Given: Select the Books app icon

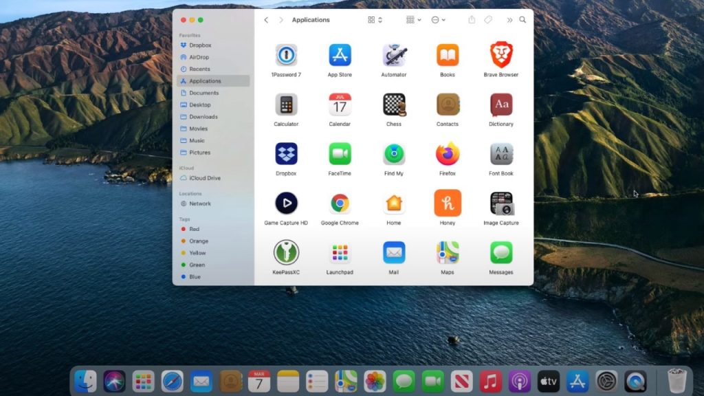Looking at the screenshot, I should coord(448,55).
